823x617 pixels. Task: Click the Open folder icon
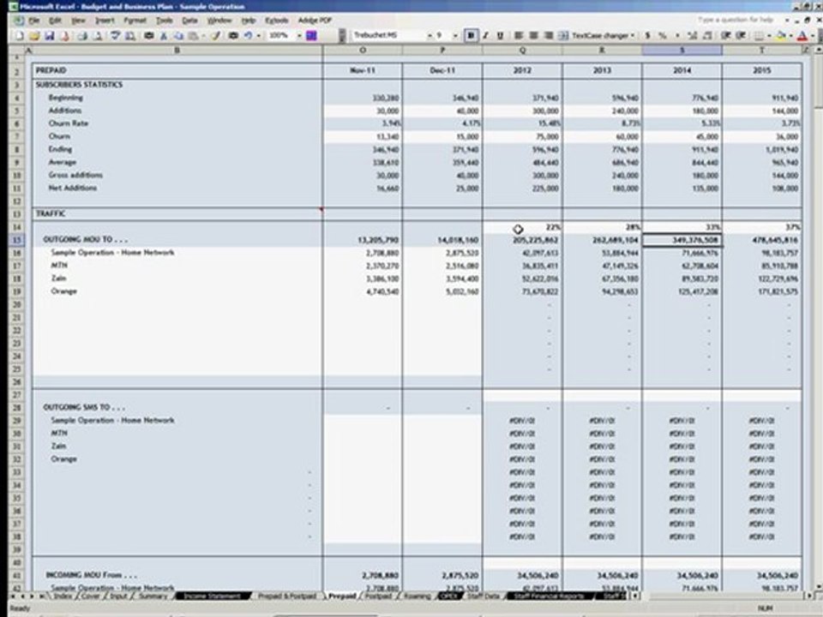pyautogui.click(x=34, y=36)
